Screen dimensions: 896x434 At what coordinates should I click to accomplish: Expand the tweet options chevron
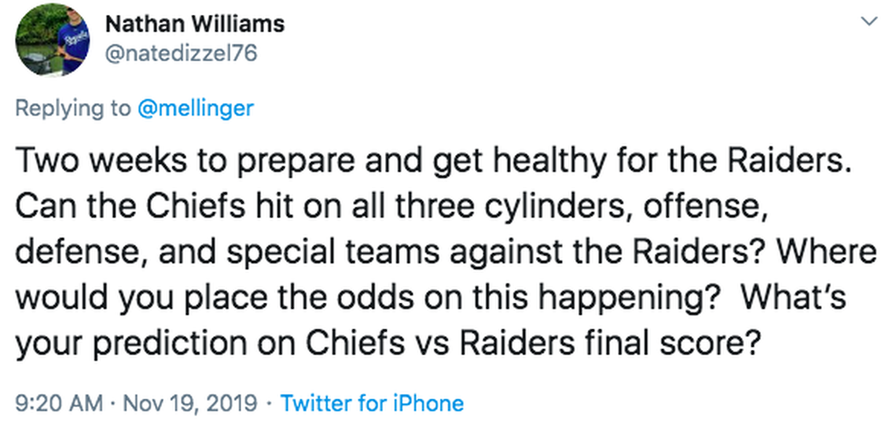coord(869,23)
